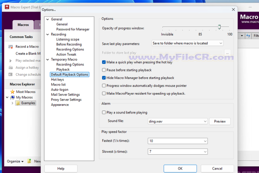The image size is (259, 173).
Task: Click the Help button
Action: pyautogui.click(x=61, y=169)
